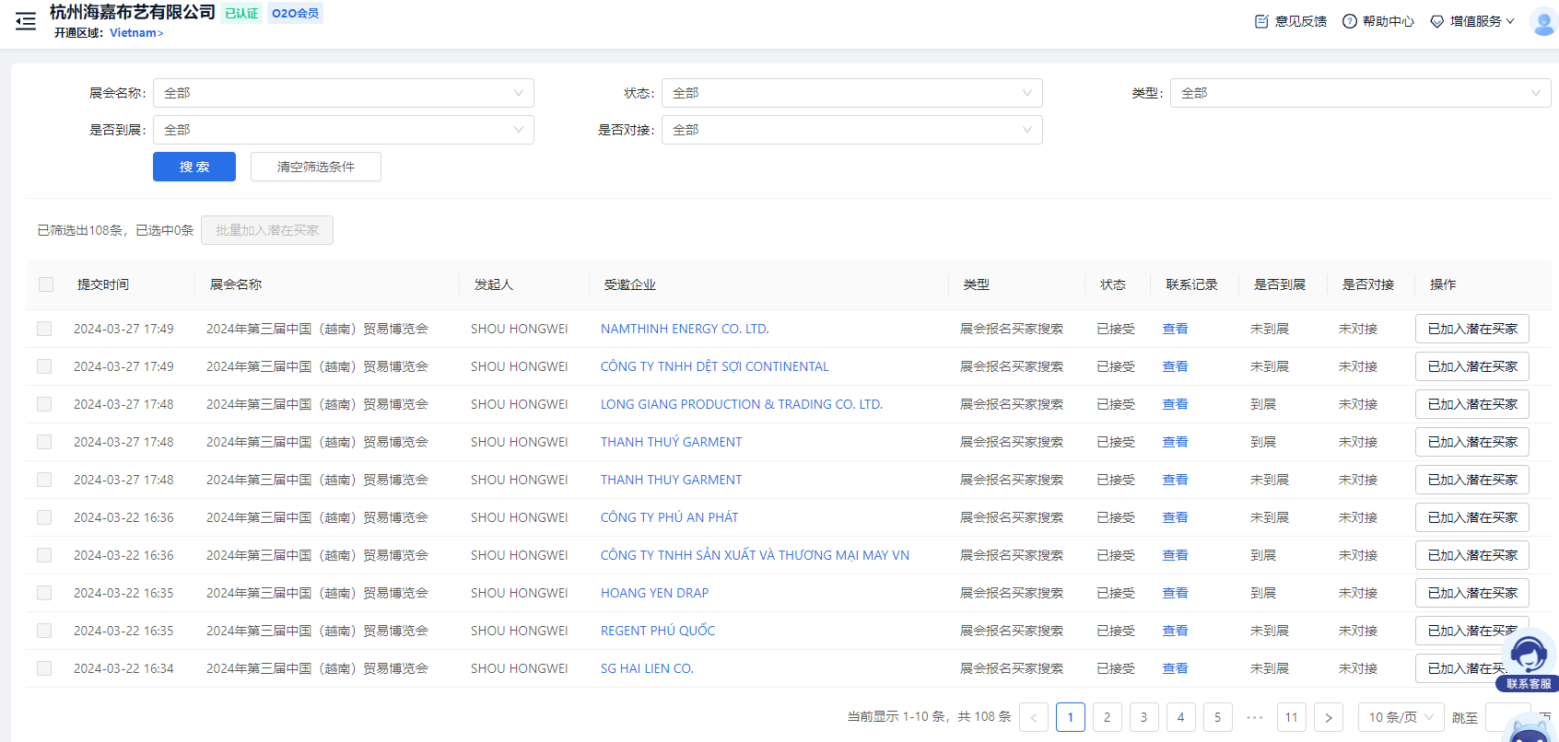The image size is (1559, 742).
Task: Jump to page 11 in pagination
Action: pyautogui.click(x=1291, y=717)
